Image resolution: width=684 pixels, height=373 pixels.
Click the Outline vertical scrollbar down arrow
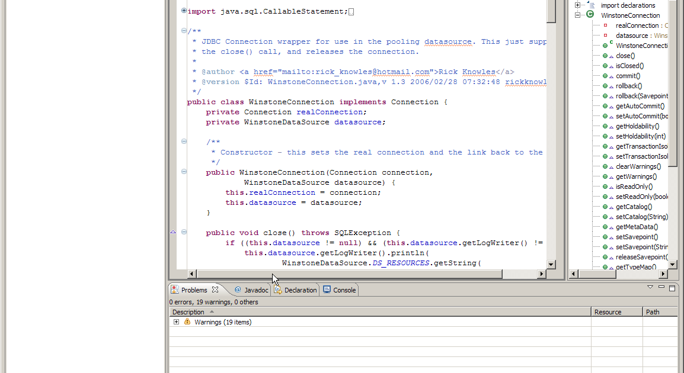672,264
